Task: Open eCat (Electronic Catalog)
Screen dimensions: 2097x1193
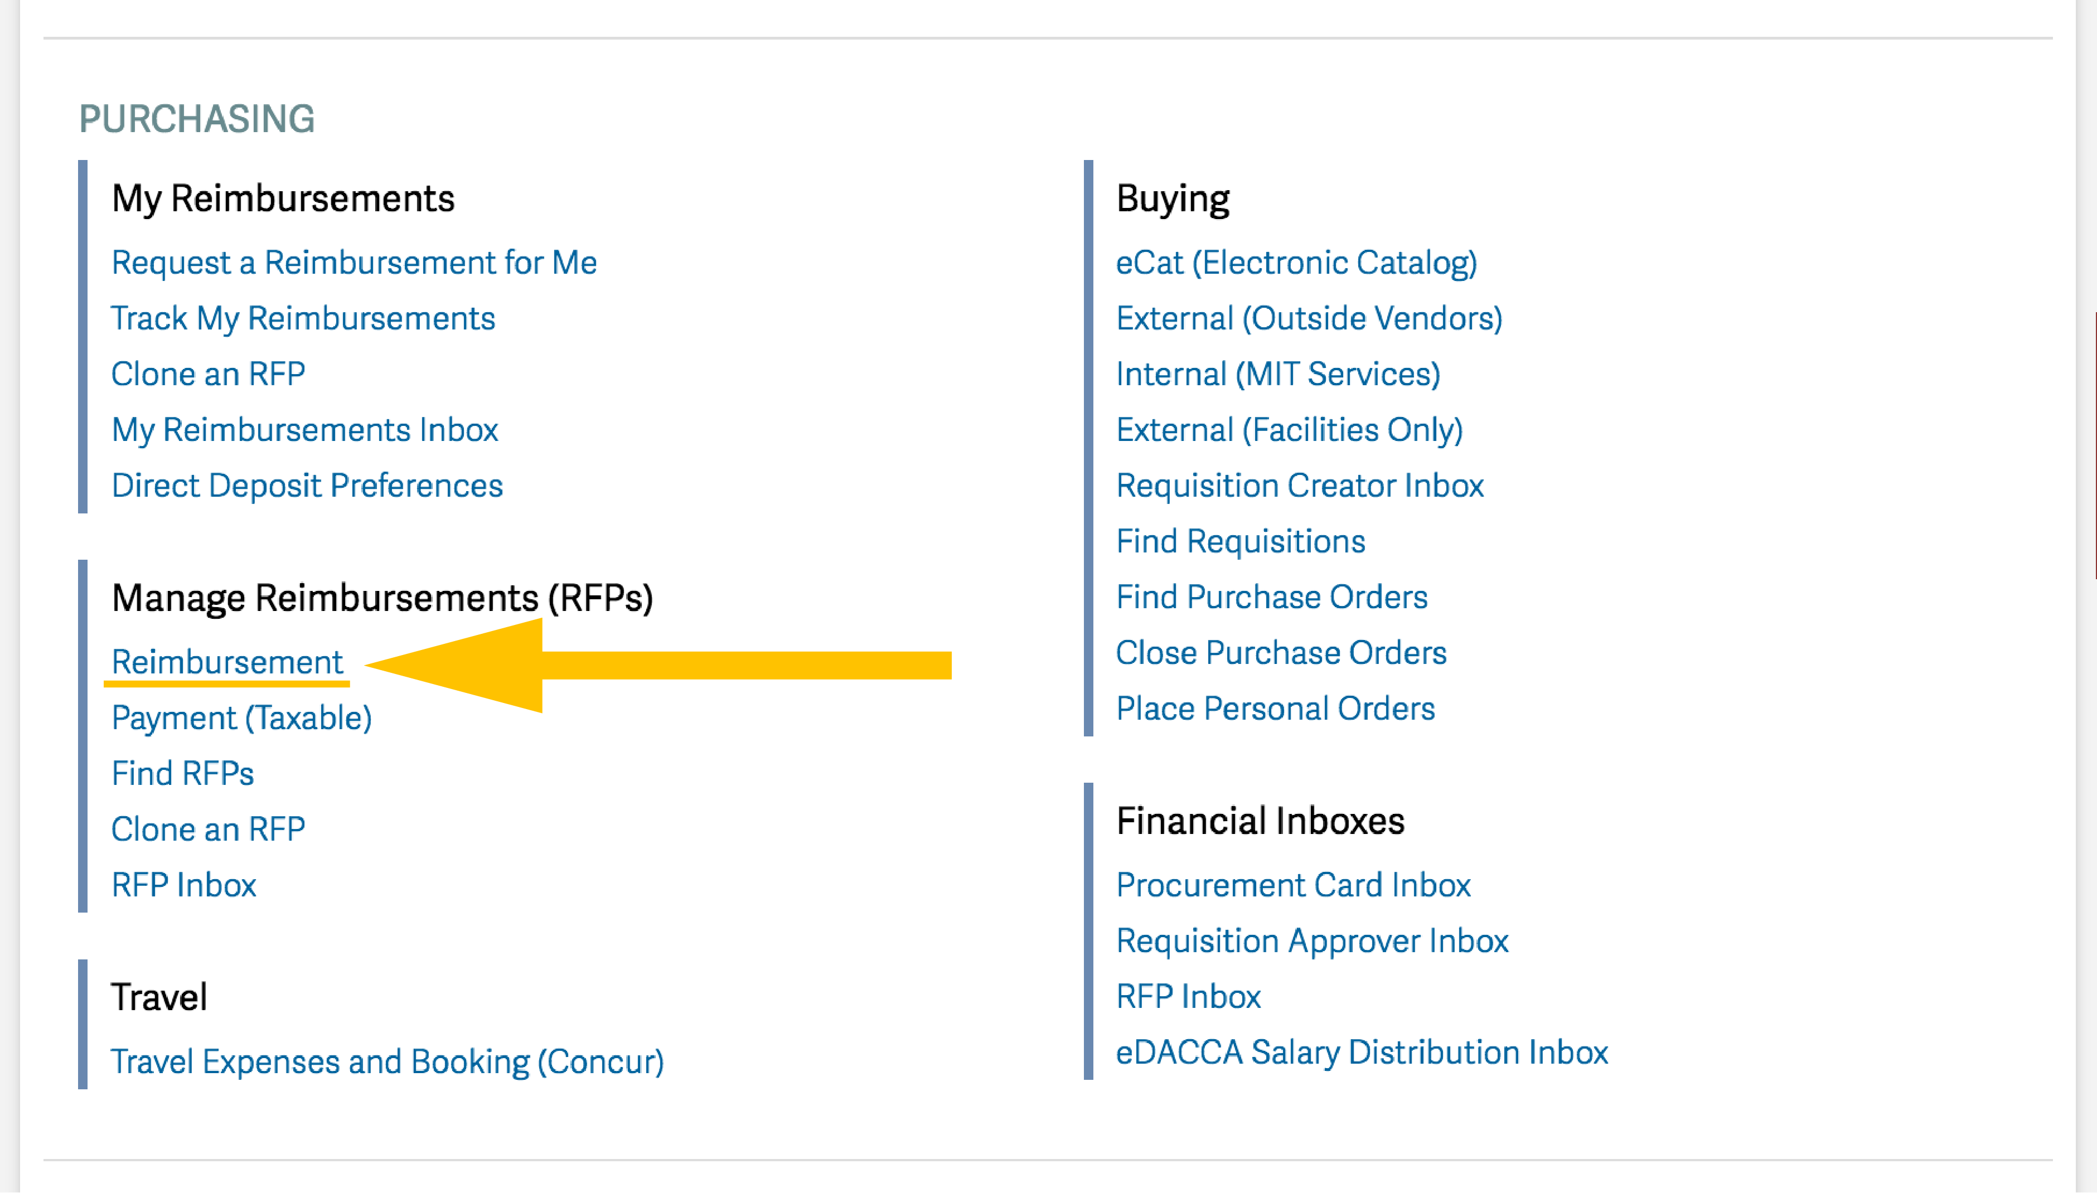Action: point(1296,263)
